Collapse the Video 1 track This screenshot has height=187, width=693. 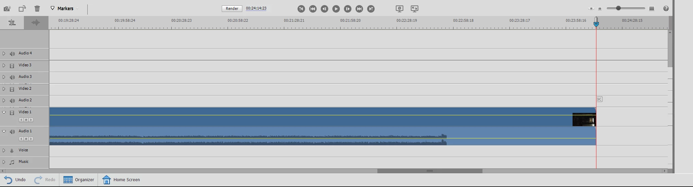4,112
